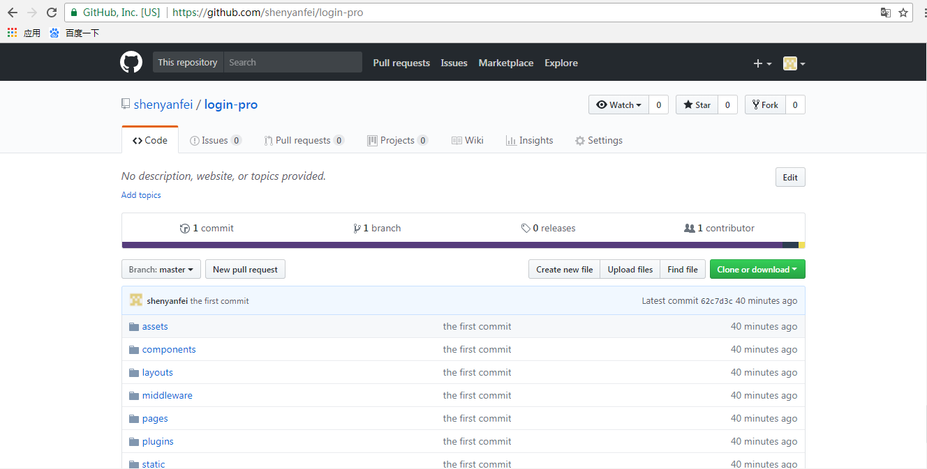
Task: Click the GitHub Octocat logo
Action: point(131,62)
